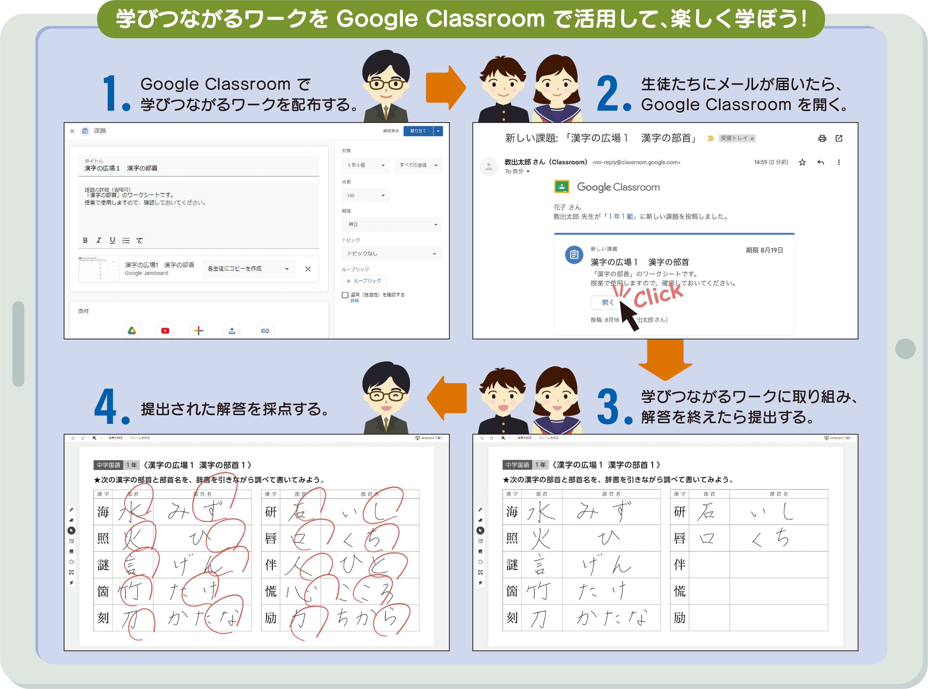928x689 pixels.
Task: Open the email in a new window
Action: tap(839, 139)
